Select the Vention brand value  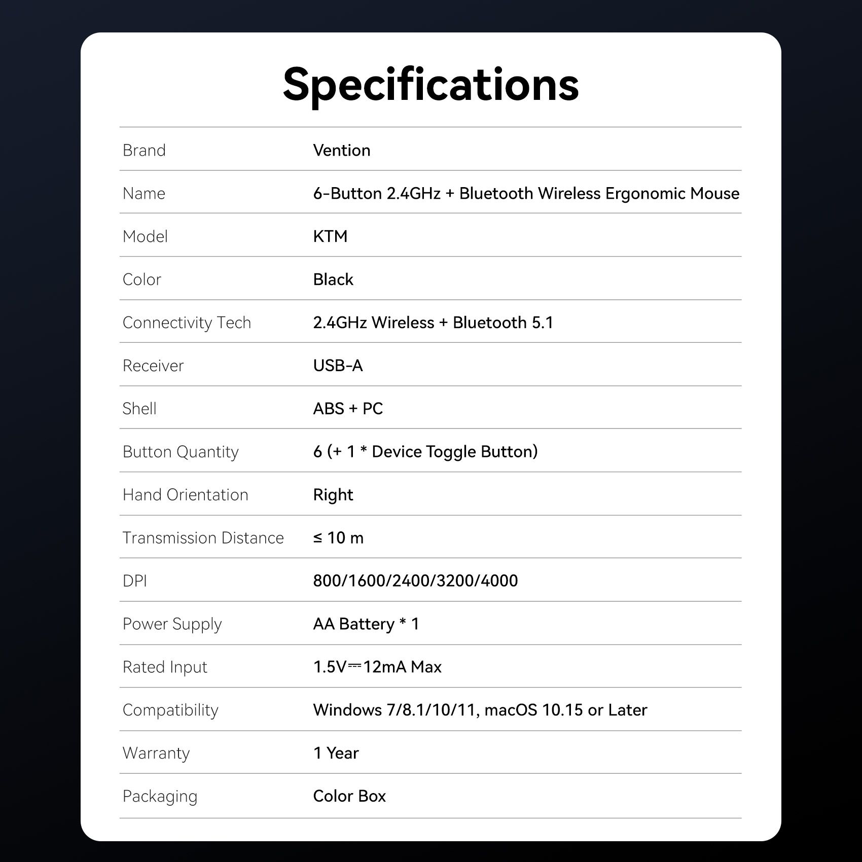341,150
